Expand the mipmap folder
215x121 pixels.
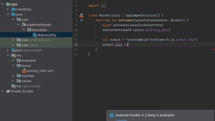coord(13,76)
